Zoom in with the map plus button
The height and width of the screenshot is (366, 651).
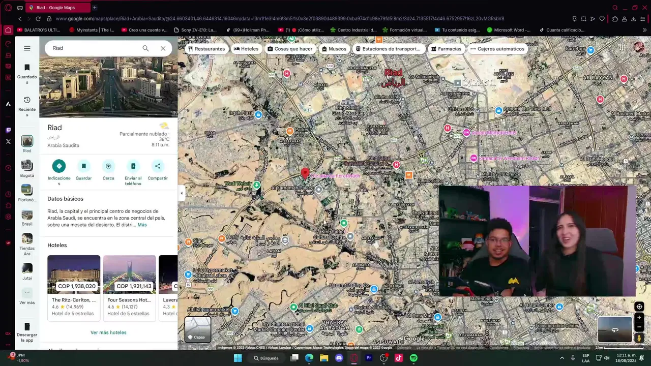click(639, 318)
